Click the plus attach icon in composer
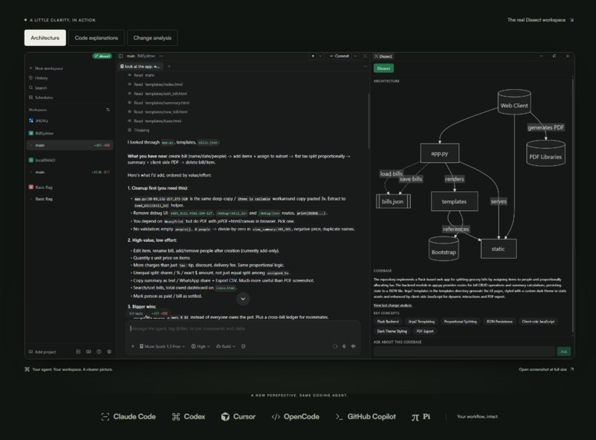The width and height of the screenshot is (596, 440). 133,346
